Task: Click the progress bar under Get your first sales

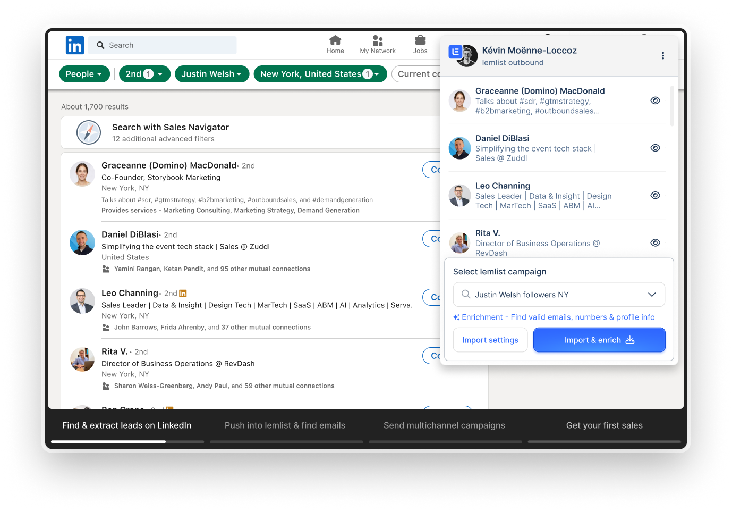Action: (604, 442)
